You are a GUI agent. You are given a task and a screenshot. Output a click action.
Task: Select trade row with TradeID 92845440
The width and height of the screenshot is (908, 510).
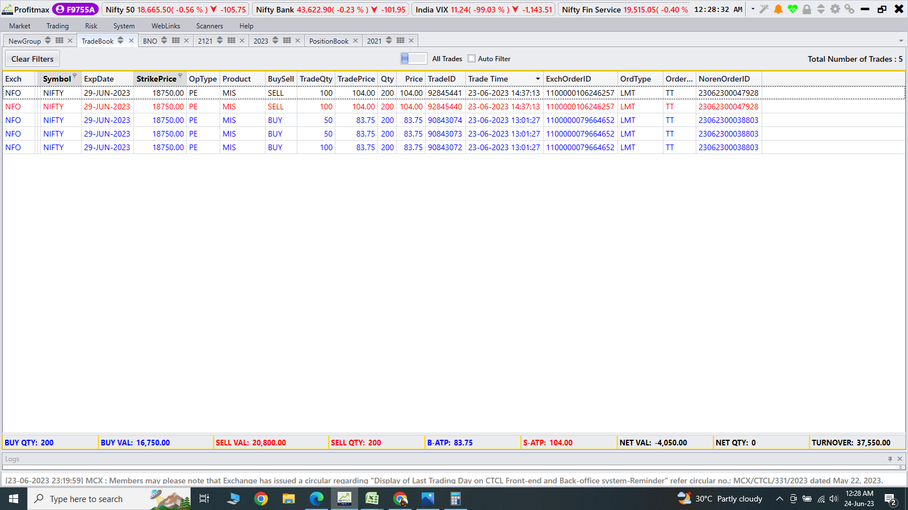(x=454, y=107)
